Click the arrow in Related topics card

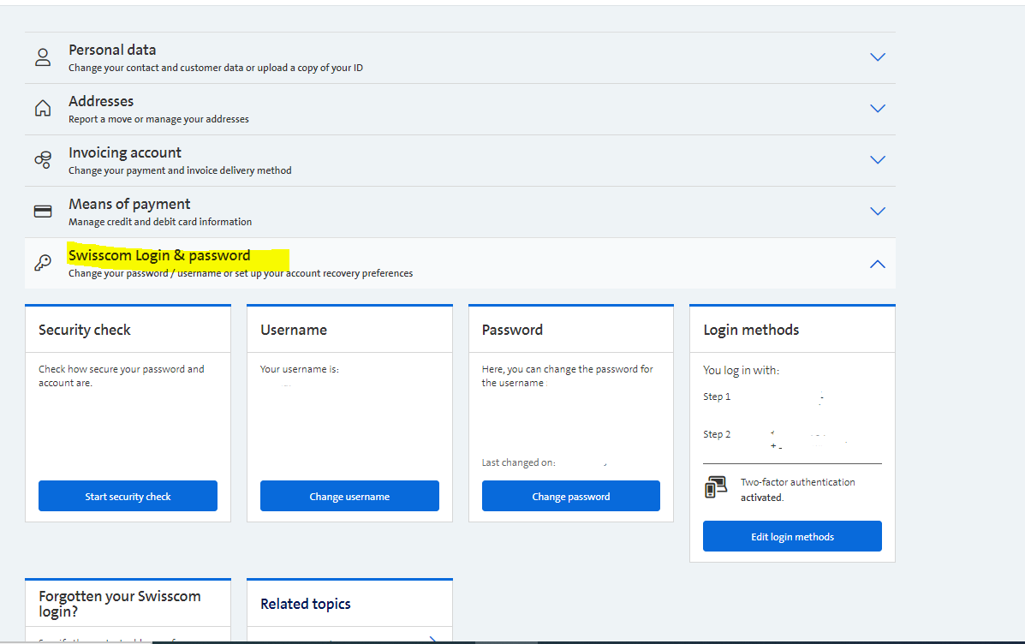pyautogui.click(x=432, y=639)
